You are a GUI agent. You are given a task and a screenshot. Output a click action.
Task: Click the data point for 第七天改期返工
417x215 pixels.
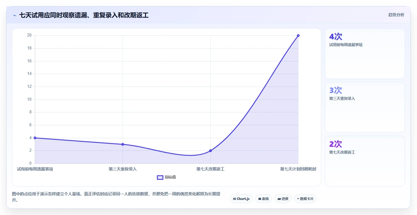[x=210, y=150]
